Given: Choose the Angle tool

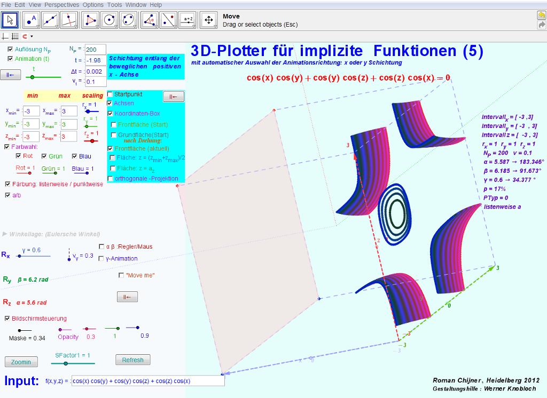Looking at the screenshot, I should [150, 20].
